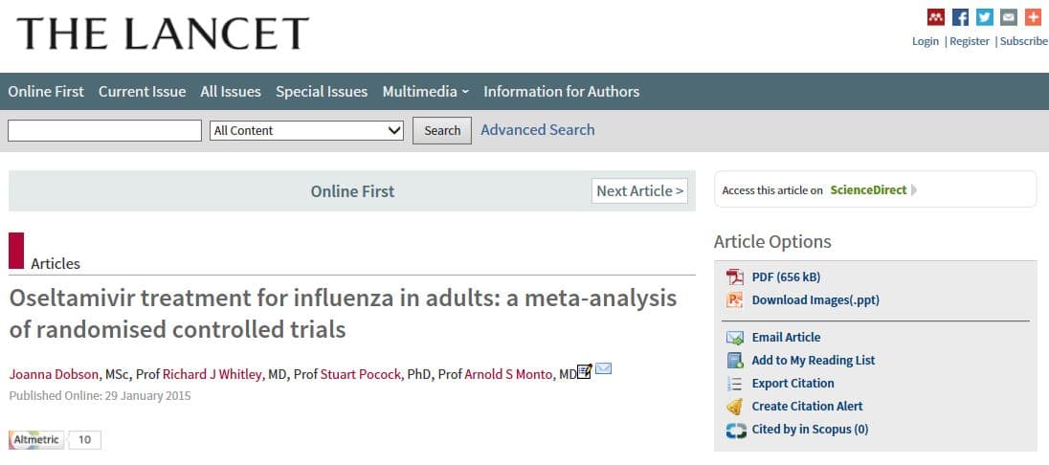The height and width of the screenshot is (465, 1049).
Task: Share the article on Facebook
Action: [x=960, y=17]
